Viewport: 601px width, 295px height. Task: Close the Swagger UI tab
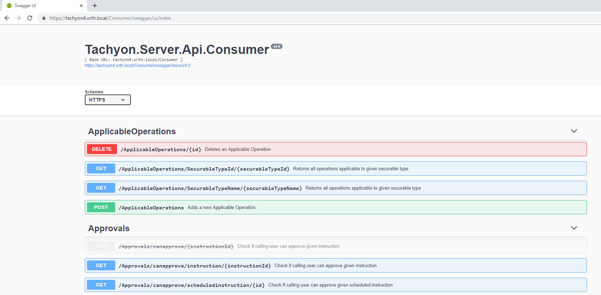81,6
